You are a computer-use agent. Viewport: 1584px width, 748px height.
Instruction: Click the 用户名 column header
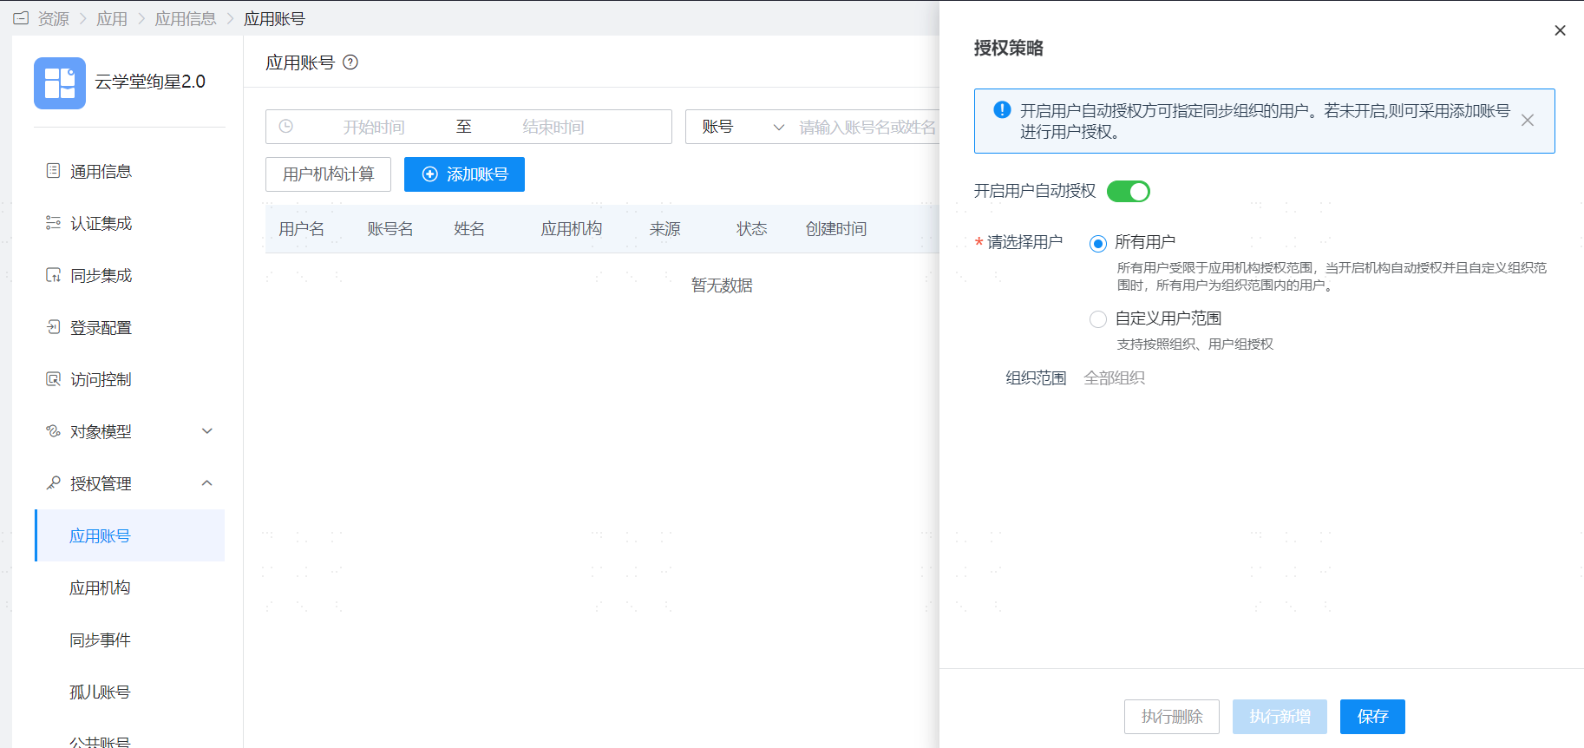pyautogui.click(x=302, y=229)
